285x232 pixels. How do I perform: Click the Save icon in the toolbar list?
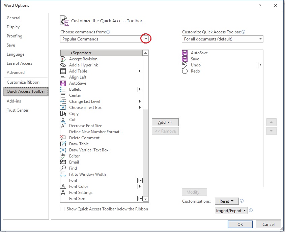(x=185, y=59)
